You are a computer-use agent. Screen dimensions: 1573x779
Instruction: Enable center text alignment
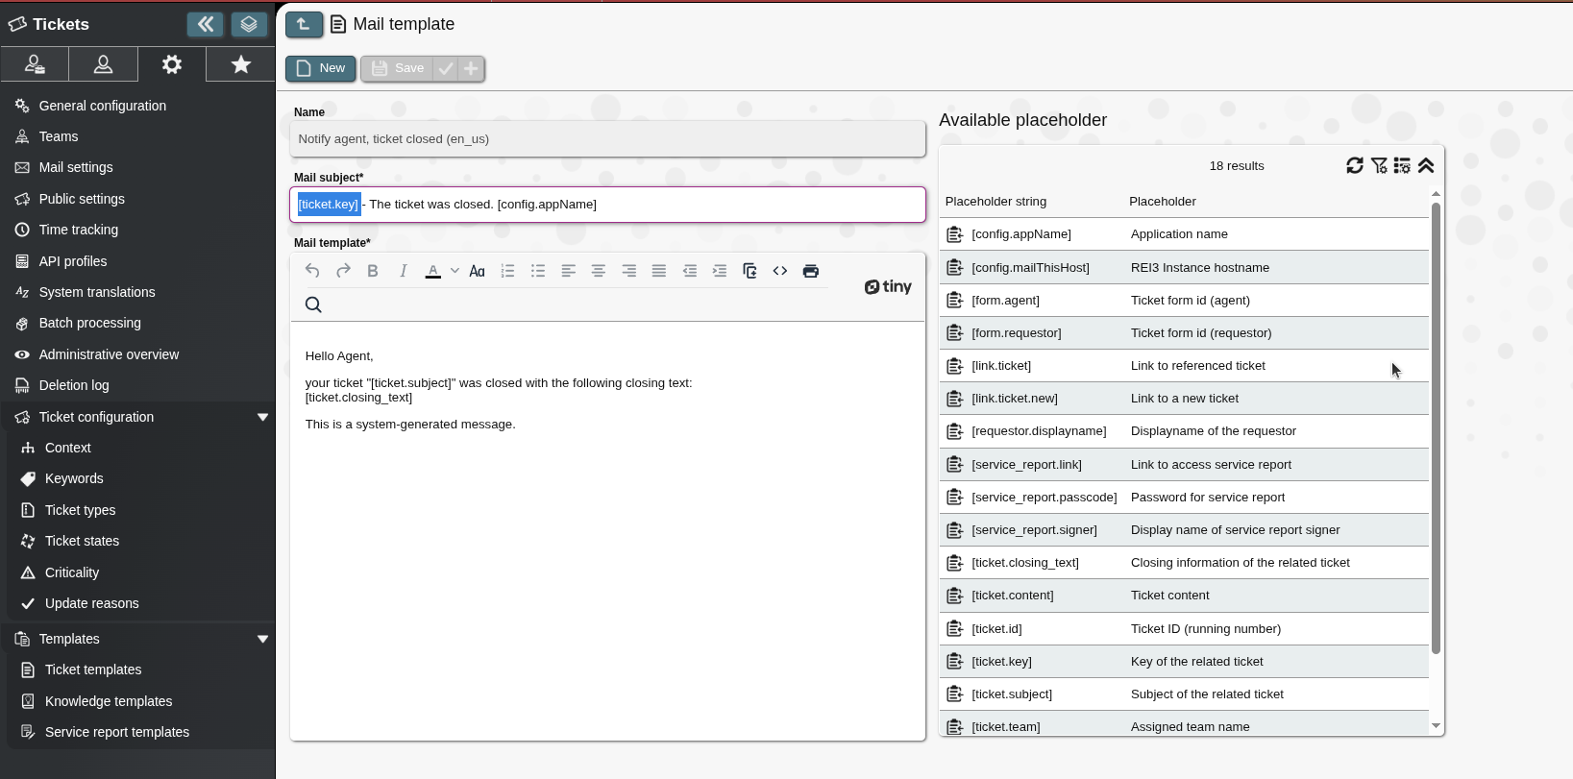click(x=598, y=271)
